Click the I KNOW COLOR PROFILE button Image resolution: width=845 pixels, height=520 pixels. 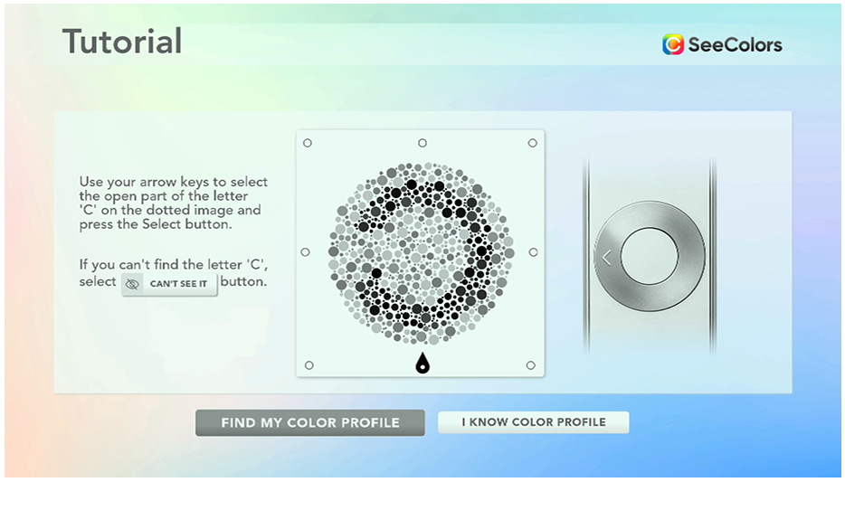click(x=533, y=422)
